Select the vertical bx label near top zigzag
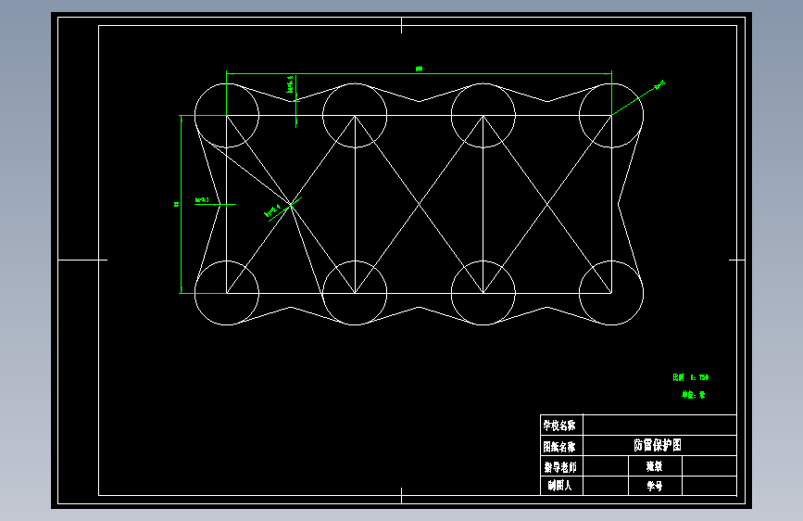The image size is (803, 521). [291, 84]
